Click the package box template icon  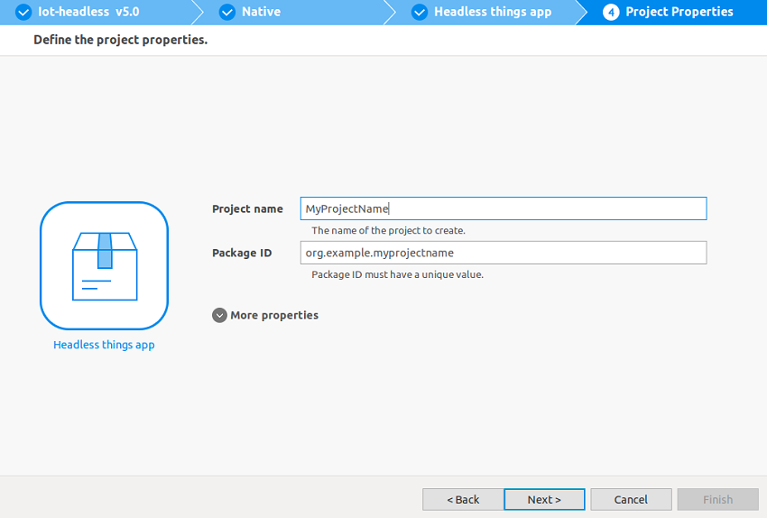104,265
